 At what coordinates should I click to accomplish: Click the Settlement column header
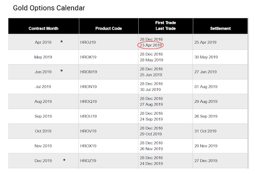220,28
